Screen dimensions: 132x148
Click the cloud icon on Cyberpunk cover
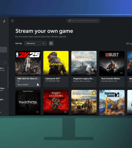click(65, 73)
